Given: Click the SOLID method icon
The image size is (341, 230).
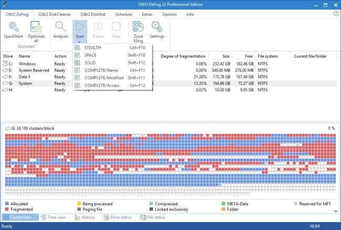Looking at the screenshot, I should point(77,63).
